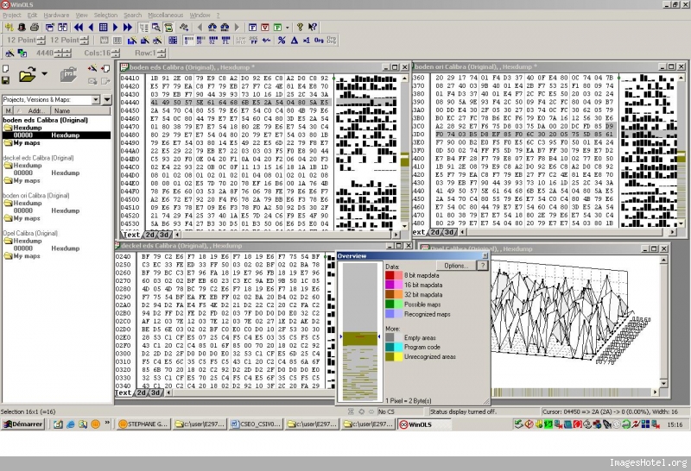This screenshot has width=691, height=471.
Task: Click the yellow question-mark help icon
Action: 300,28
